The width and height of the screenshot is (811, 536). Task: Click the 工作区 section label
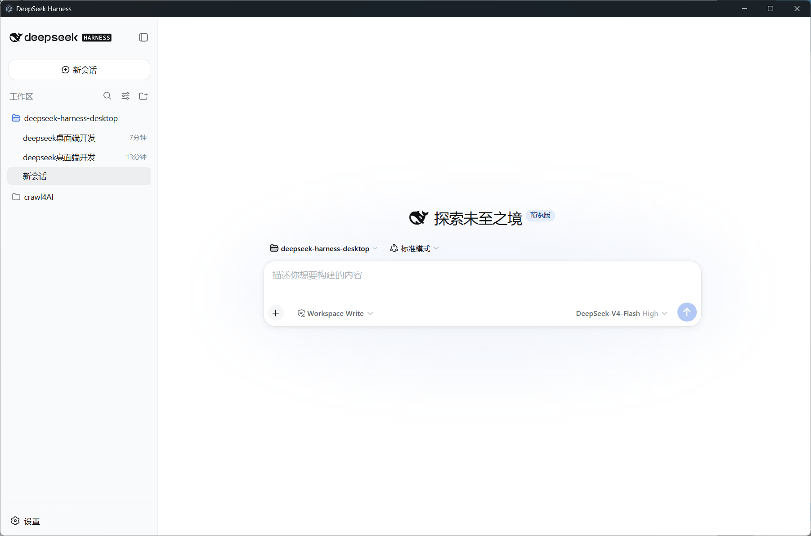pyautogui.click(x=21, y=96)
